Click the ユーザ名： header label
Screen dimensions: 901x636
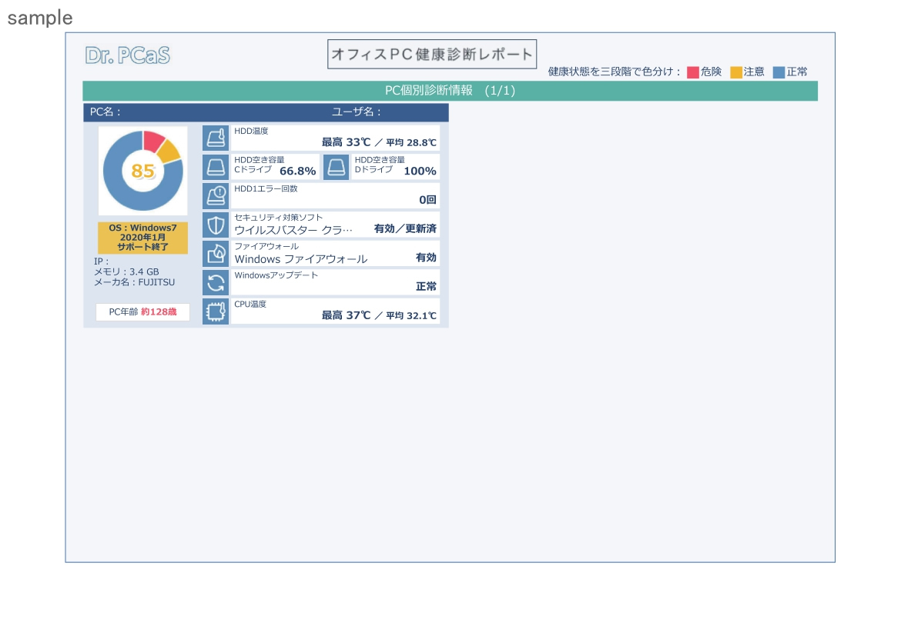(x=357, y=112)
